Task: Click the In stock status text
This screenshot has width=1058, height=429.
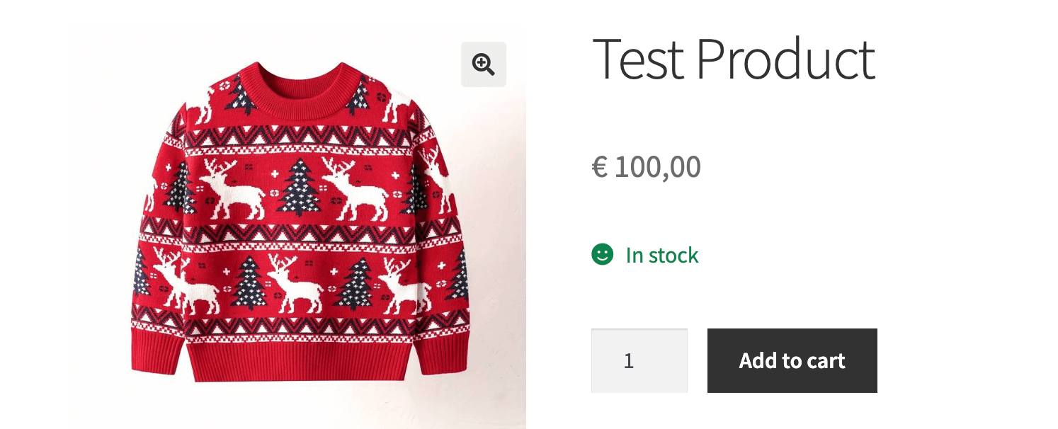Action: (662, 255)
